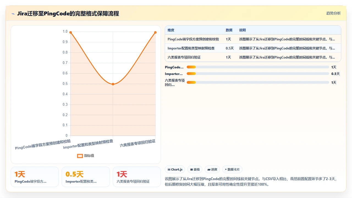The height and width of the screenshot is (198, 352).
Task: Select table row Importer配置和类型映射预检查
Action: pyautogui.click(x=253, y=48)
